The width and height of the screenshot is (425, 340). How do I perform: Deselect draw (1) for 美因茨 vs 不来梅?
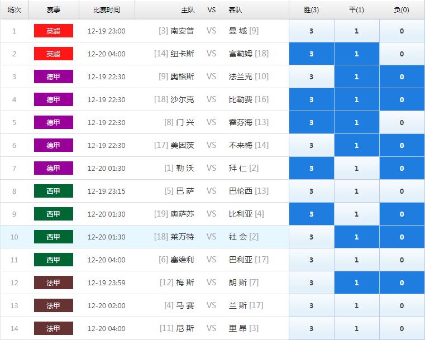click(357, 145)
